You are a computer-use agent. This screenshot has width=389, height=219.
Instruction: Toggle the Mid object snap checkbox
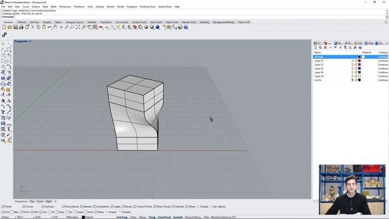click(32, 212)
